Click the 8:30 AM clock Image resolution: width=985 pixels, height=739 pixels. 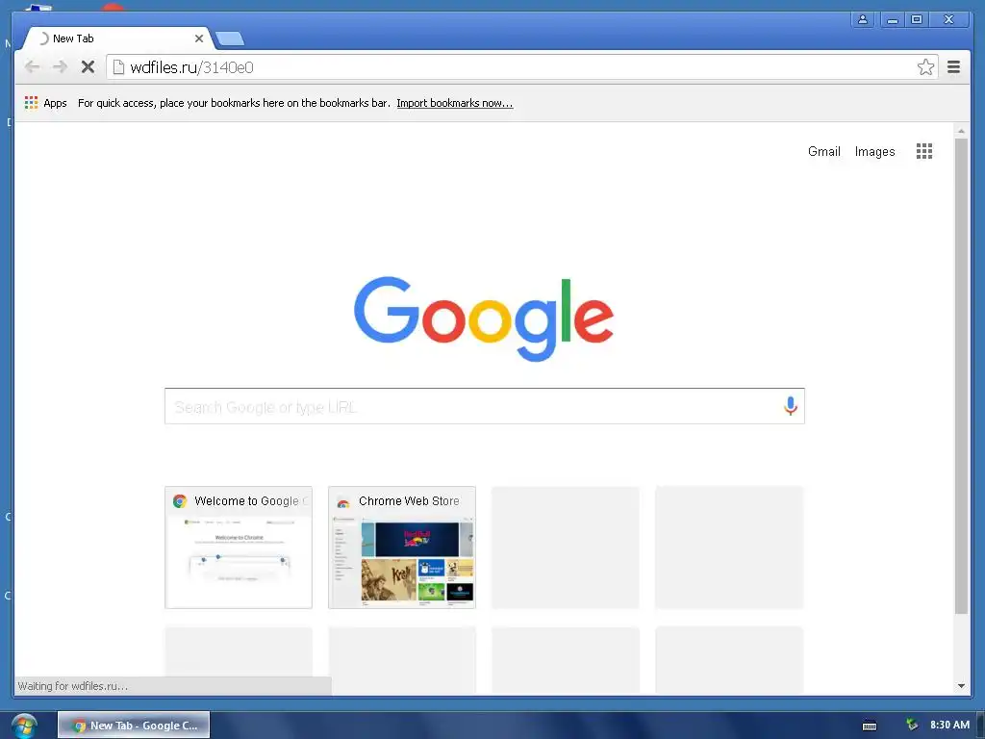pos(949,726)
